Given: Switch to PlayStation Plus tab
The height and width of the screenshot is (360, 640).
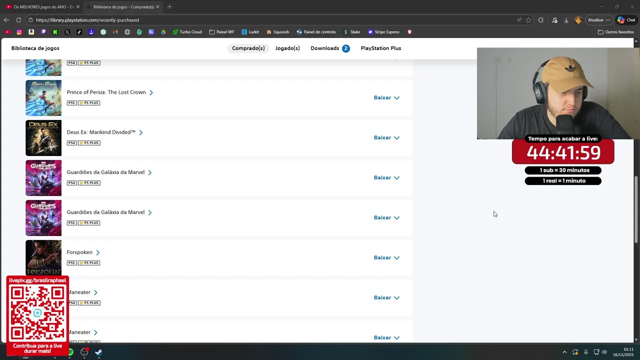Looking at the screenshot, I should click(381, 48).
